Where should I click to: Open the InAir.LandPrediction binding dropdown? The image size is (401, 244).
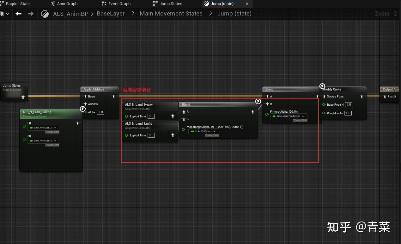289,116
